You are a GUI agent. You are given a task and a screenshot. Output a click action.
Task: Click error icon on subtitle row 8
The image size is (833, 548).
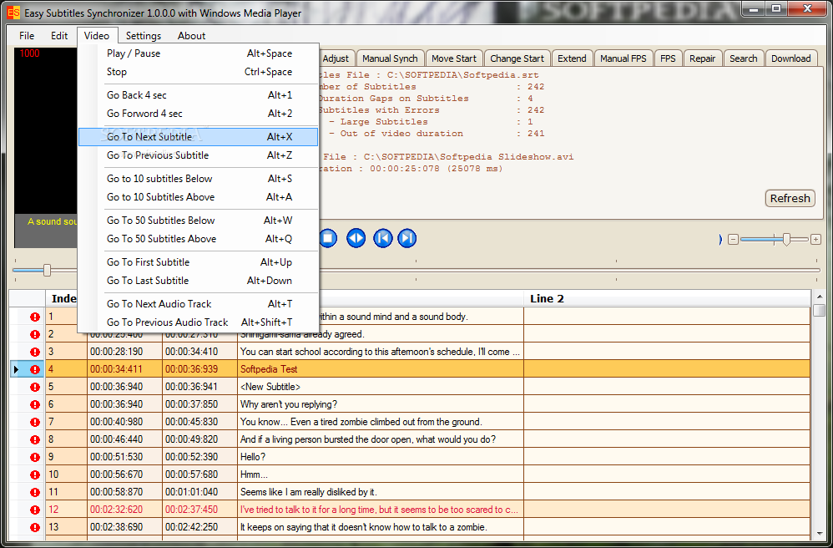[x=35, y=439]
